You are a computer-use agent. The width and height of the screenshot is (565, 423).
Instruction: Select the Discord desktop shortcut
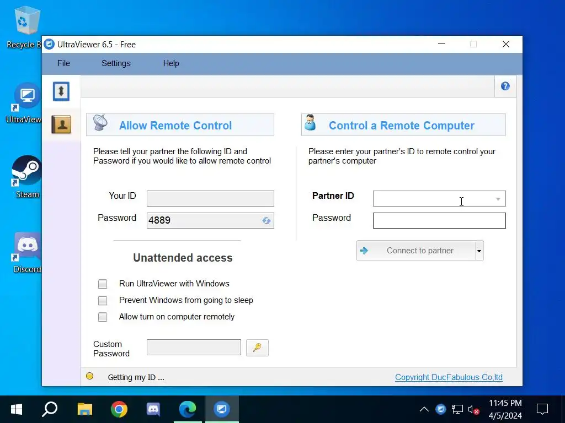[27, 252]
